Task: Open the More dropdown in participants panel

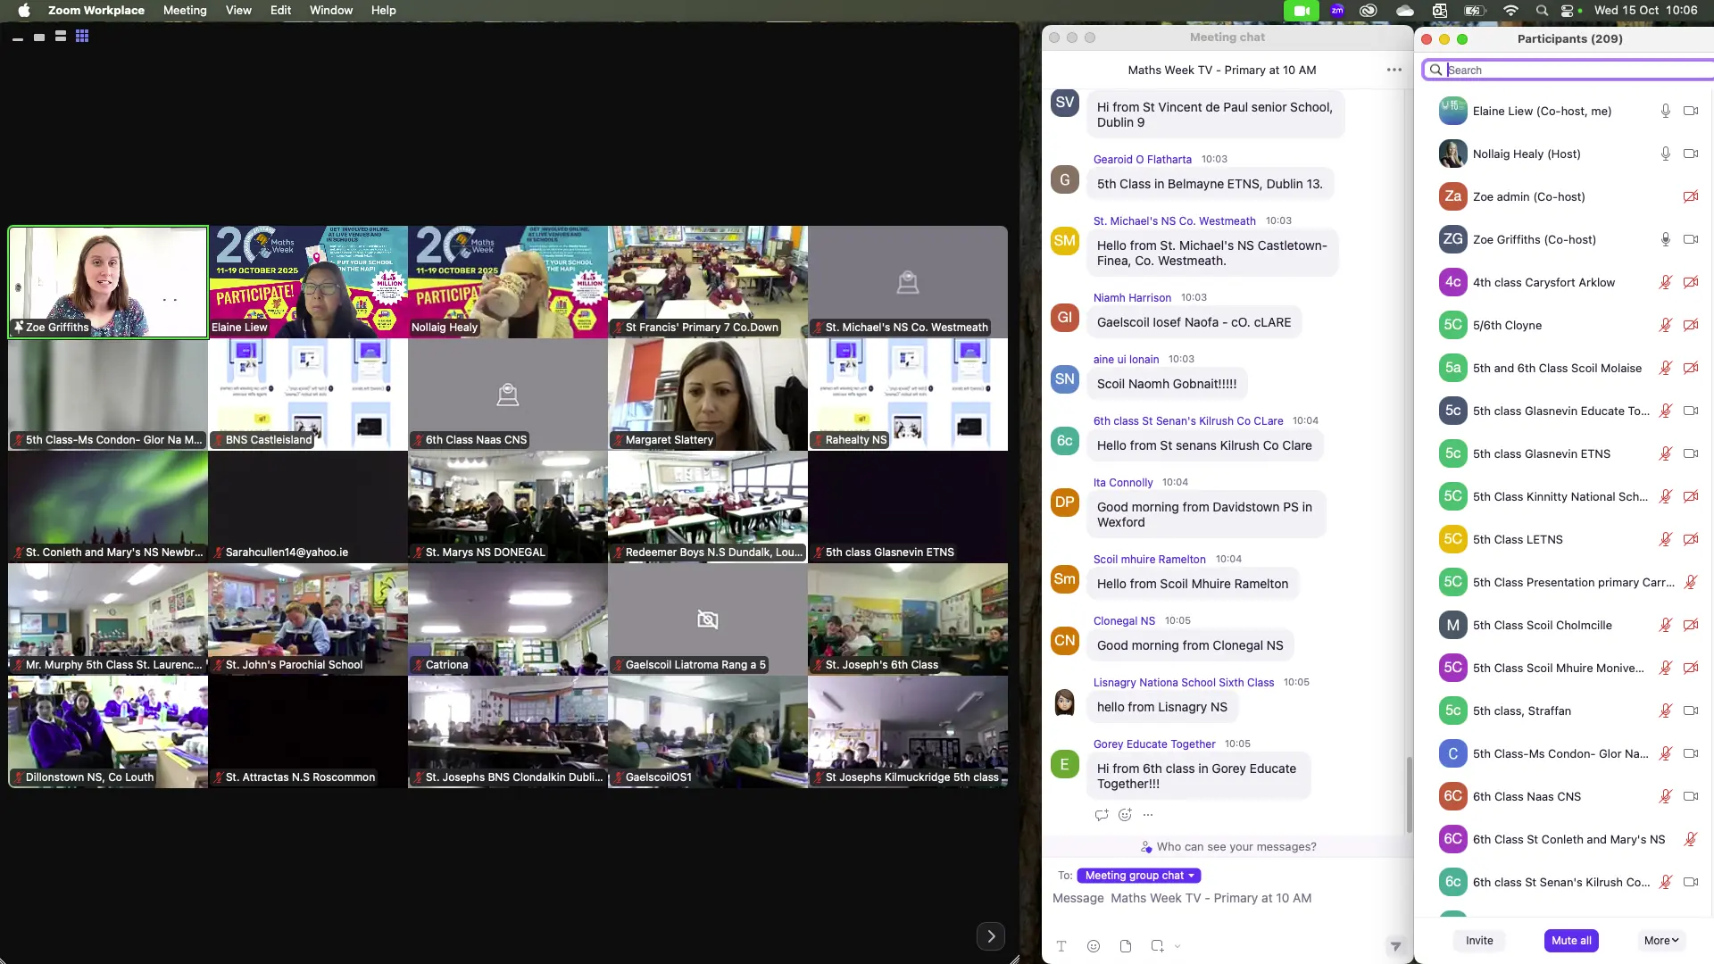Action: click(1660, 941)
